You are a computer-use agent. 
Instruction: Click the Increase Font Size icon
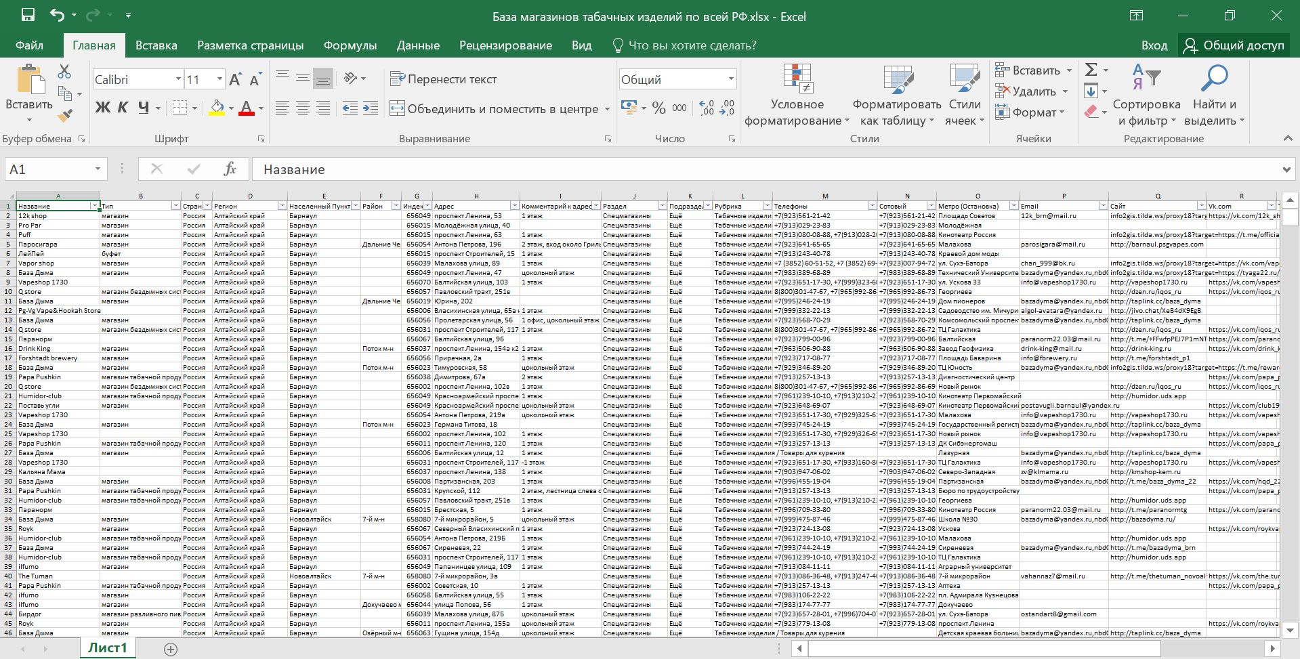[x=235, y=80]
